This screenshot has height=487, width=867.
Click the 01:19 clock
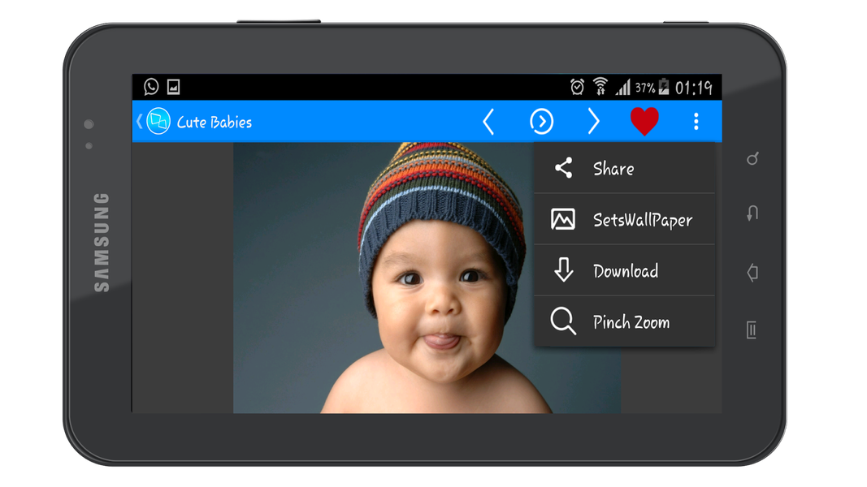pos(693,87)
